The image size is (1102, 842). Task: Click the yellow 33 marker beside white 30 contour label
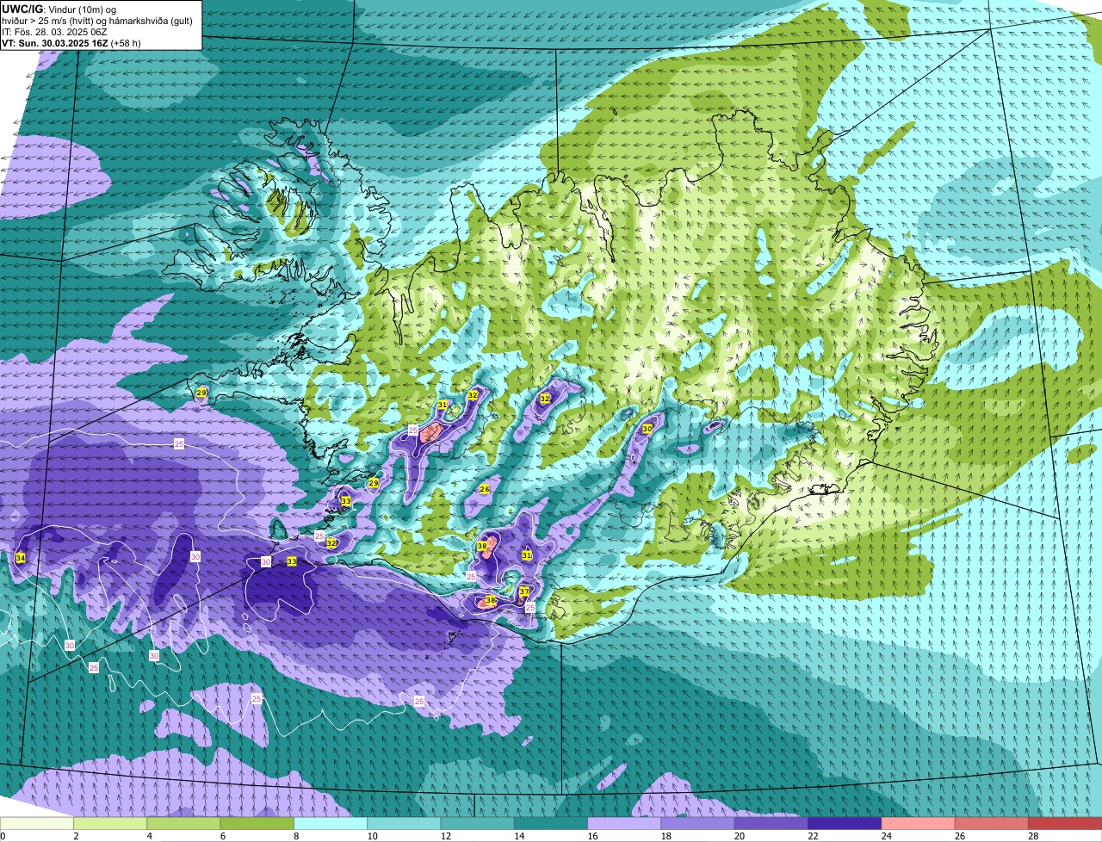click(292, 561)
